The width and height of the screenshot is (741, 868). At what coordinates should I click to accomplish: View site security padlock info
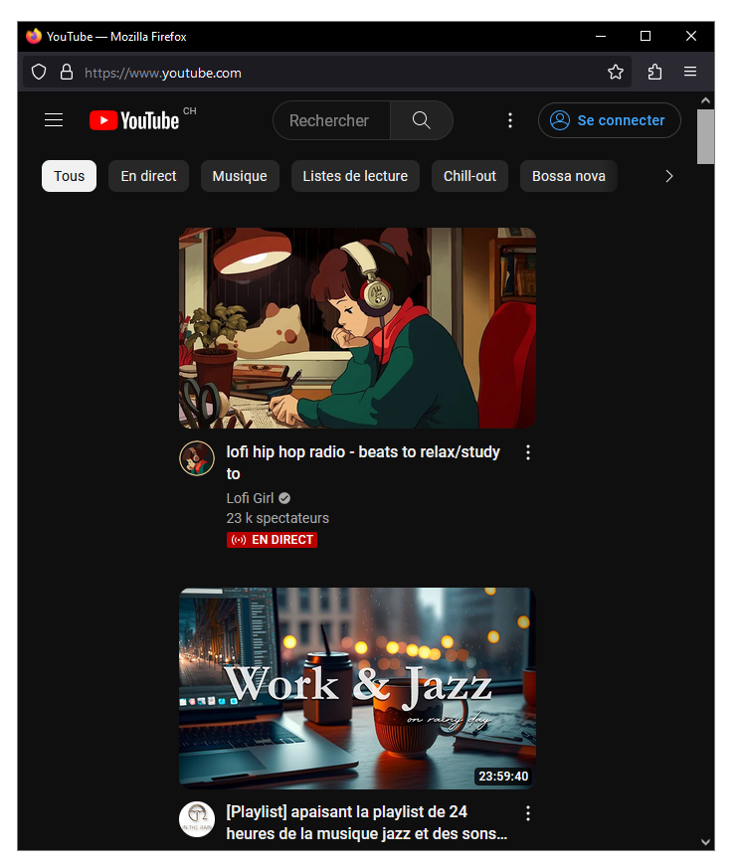(x=67, y=73)
